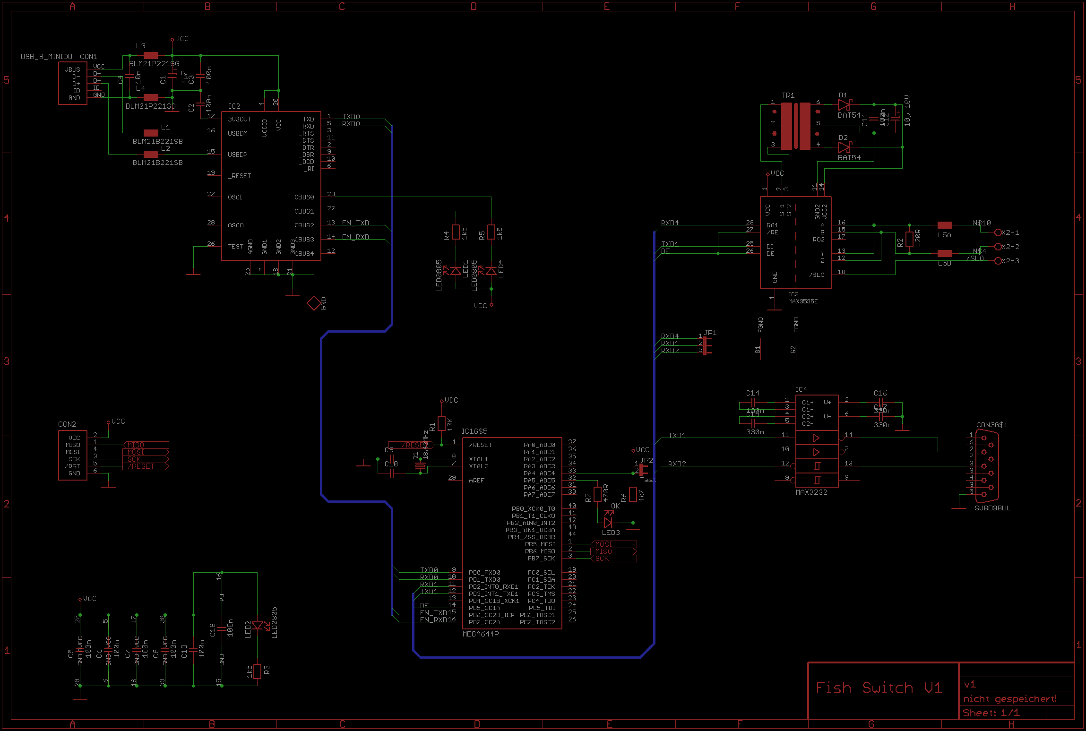Click the D2 BAT54 diode symbol
The image size is (1086, 731).
point(844,147)
